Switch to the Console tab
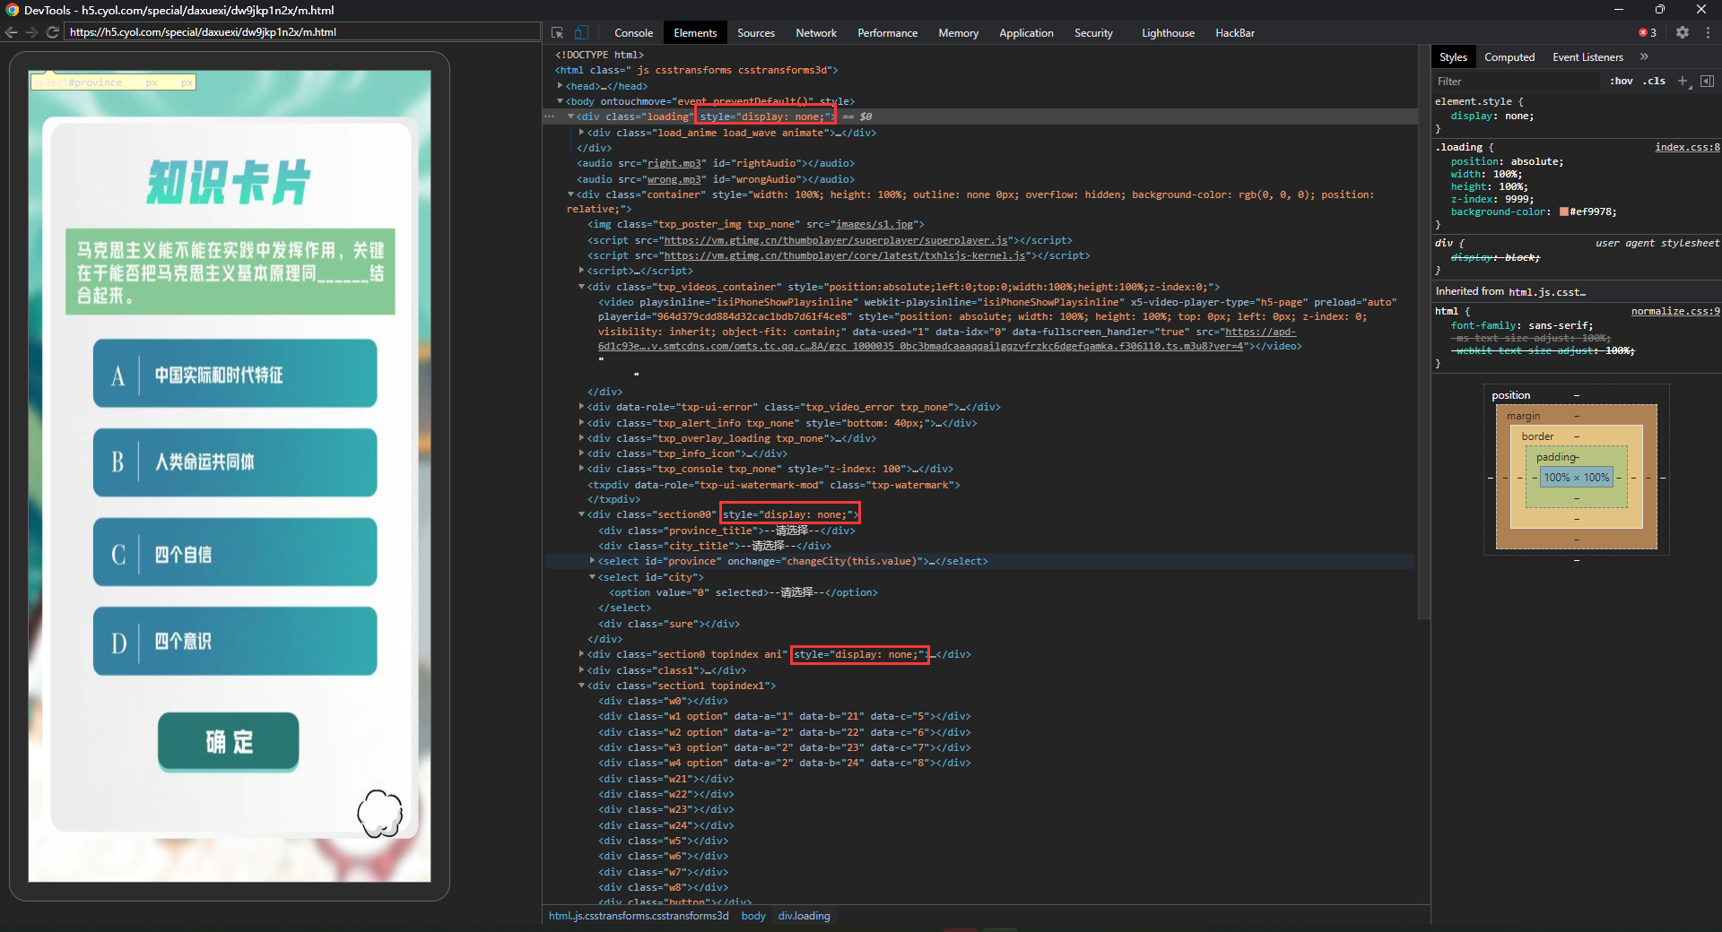1722x932 pixels. [x=633, y=32]
